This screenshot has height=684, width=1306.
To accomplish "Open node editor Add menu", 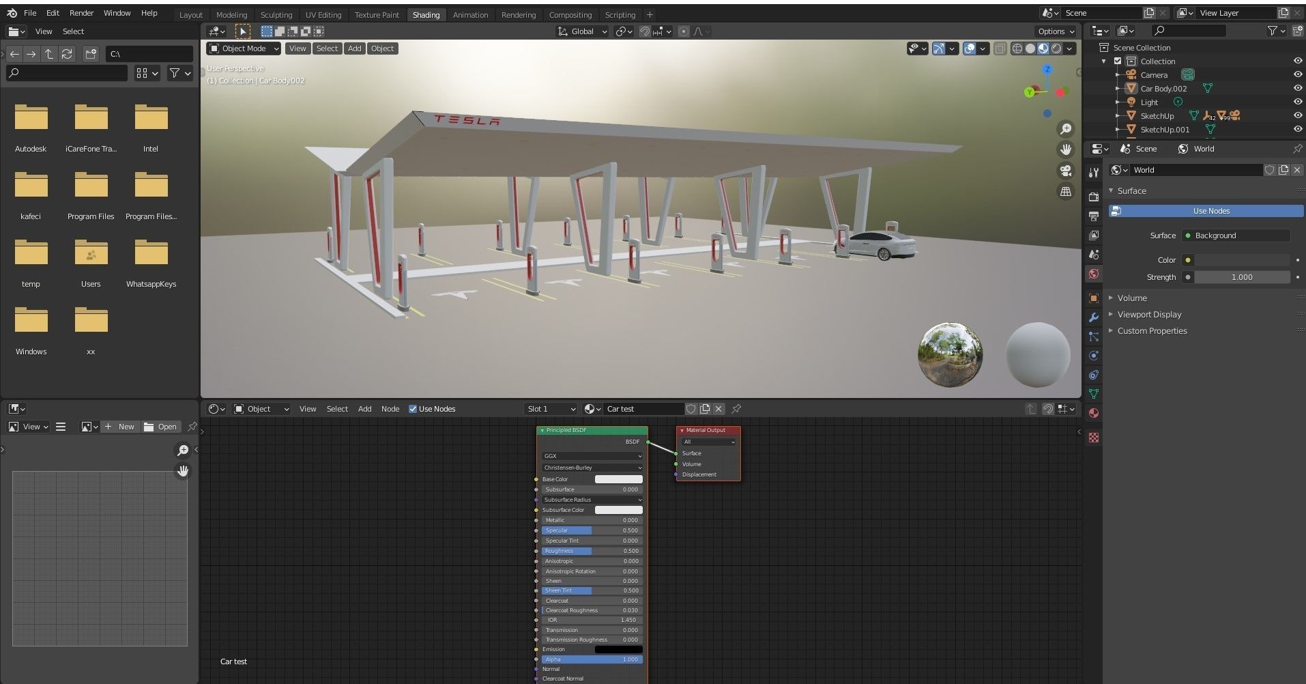I will [x=365, y=409].
